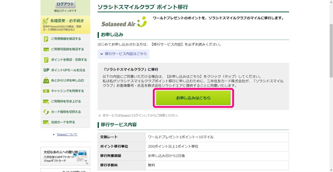Click お申し込み日から2日後 cell
Image resolution: width=333 pixels, height=172 pixels.
pyautogui.click(x=217, y=156)
